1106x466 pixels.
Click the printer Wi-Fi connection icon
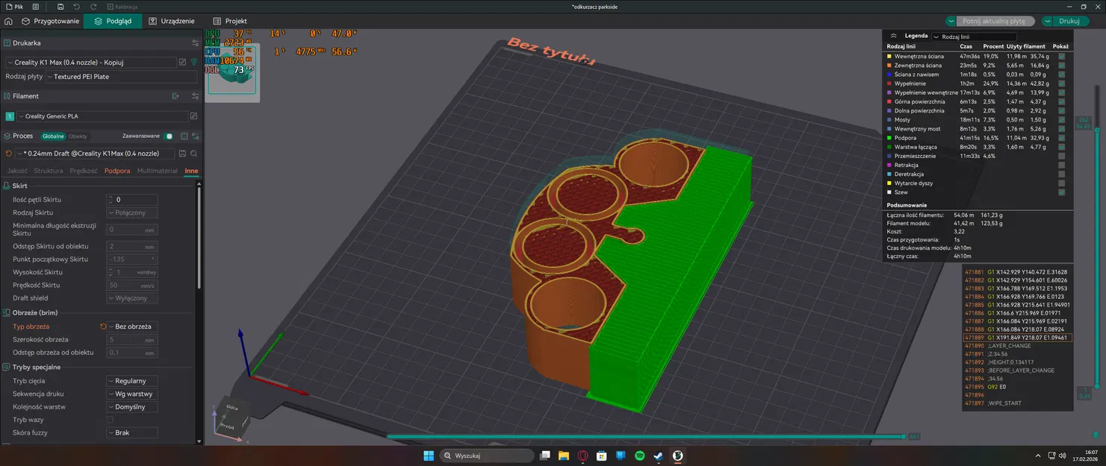194,63
